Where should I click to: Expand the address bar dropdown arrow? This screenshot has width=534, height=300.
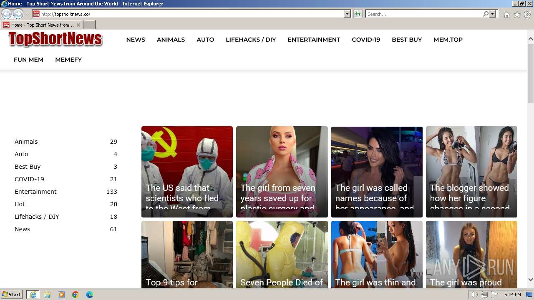[x=348, y=14]
